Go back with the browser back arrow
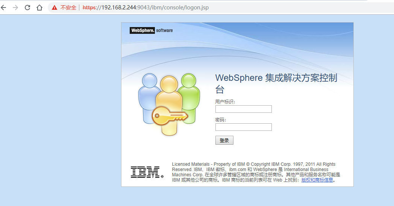Screen dimensions: 394x206 click(x=3, y=8)
